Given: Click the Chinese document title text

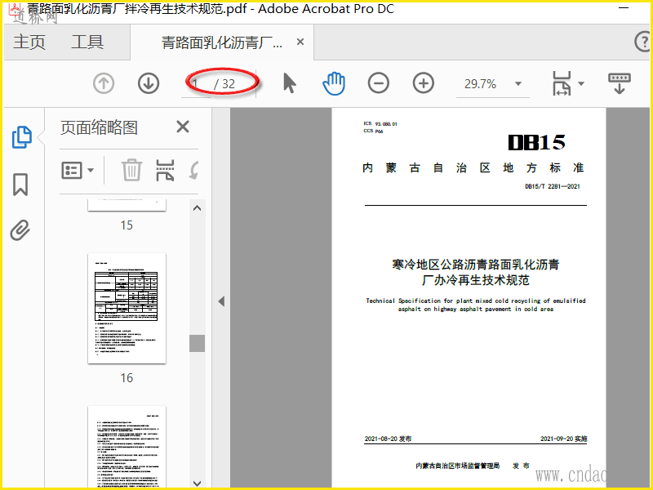Looking at the screenshot, I should 476,272.
